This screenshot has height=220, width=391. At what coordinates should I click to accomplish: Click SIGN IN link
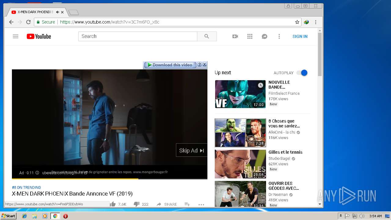[300, 36]
